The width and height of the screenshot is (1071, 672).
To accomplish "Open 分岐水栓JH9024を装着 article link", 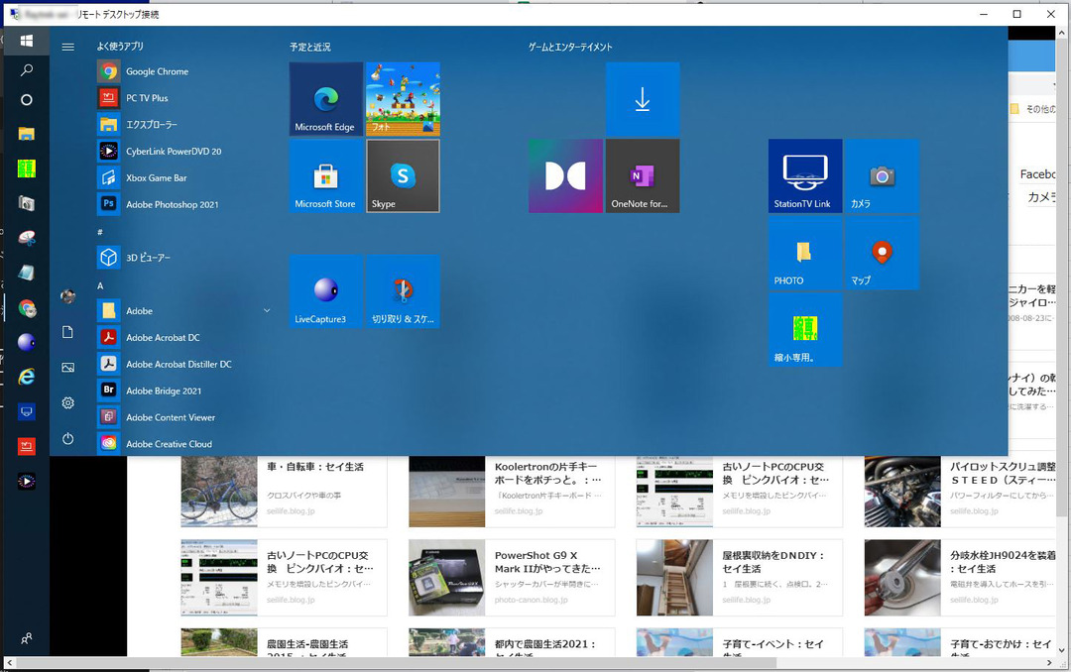I will (x=1003, y=562).
